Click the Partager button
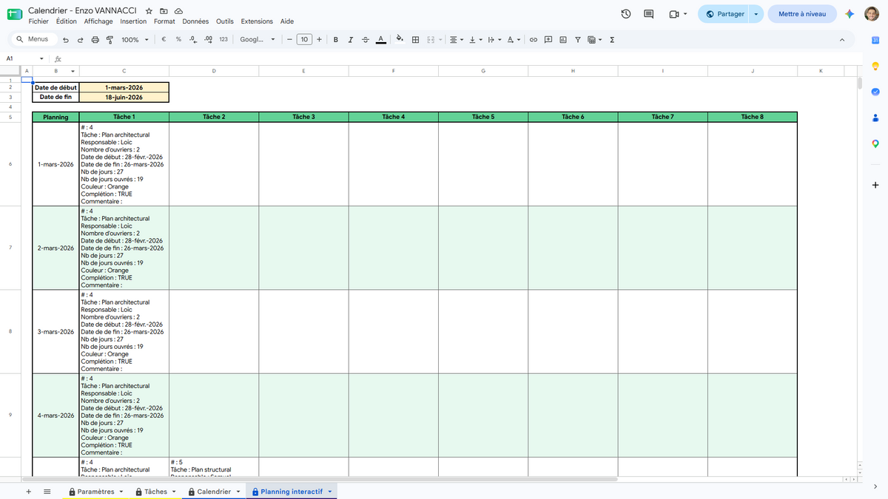 pyautogui.click(x=724, y=14)
